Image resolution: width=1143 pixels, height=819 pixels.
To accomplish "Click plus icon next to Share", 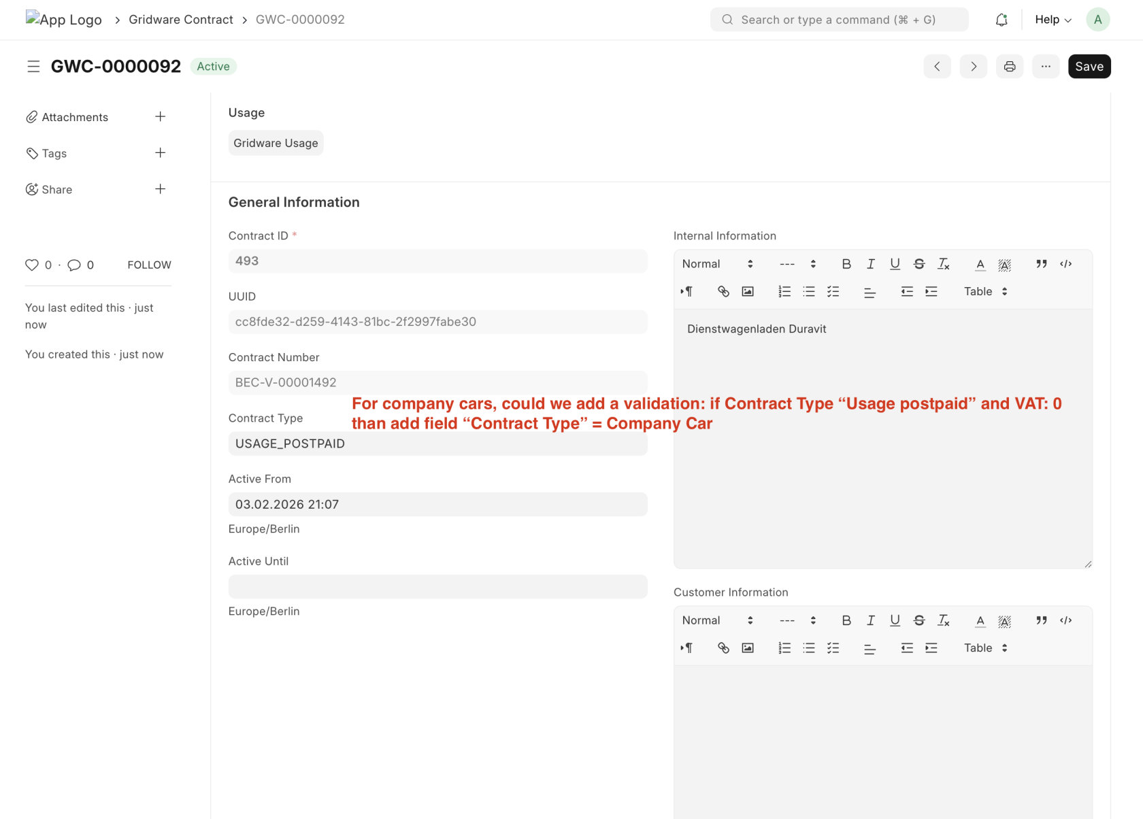I will [160, 188].
